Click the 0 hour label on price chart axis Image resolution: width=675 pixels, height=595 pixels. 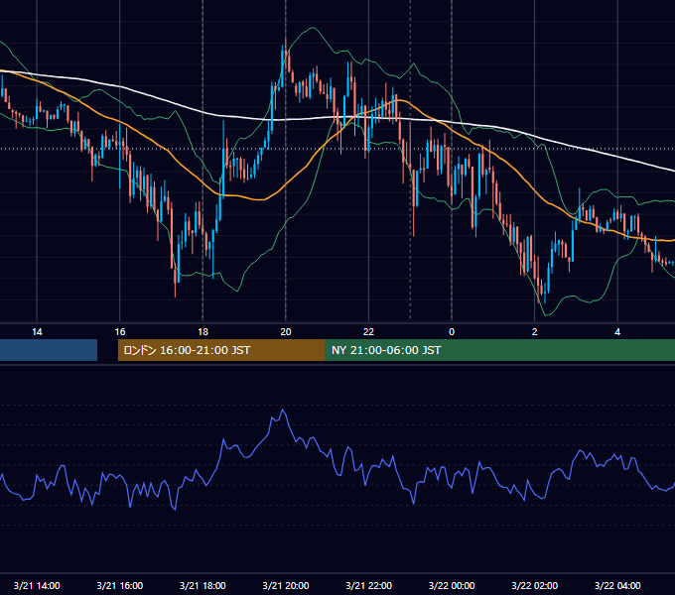tap(452, 332)
